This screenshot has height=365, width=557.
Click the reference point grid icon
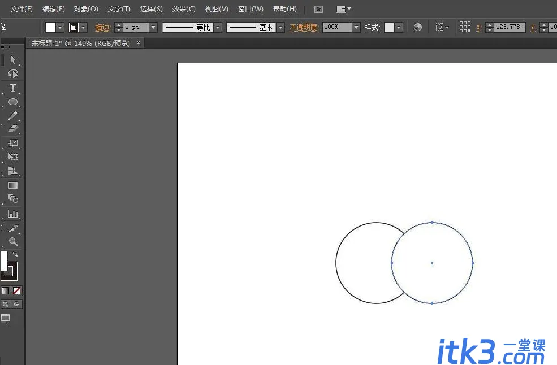point(465,27)
